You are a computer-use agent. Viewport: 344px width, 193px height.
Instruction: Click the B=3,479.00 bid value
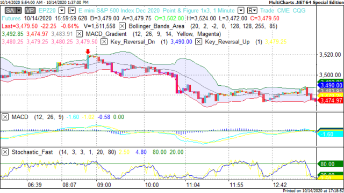coord(105,18)
